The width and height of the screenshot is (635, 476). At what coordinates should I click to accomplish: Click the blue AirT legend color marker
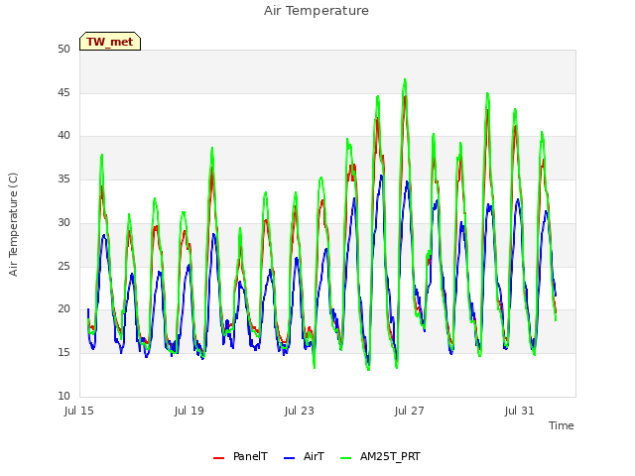(289, 458)
